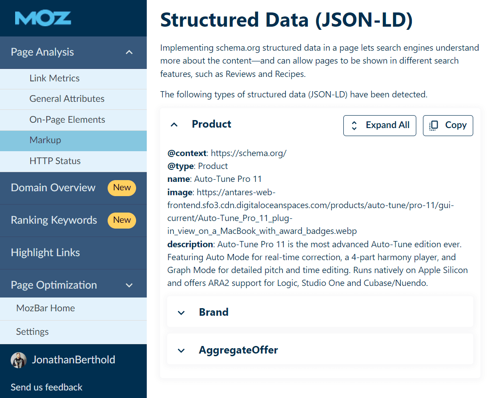
Task: Open the HTTP Status page
Action: [x=55, y=161]
